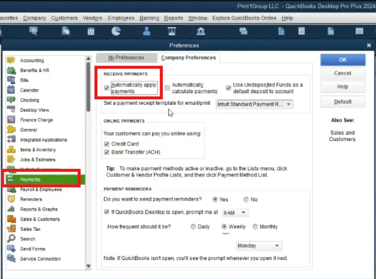The image size is (376, 279).
Task: Select the Jobs & Estimates icon
Action: pos(11,159)
